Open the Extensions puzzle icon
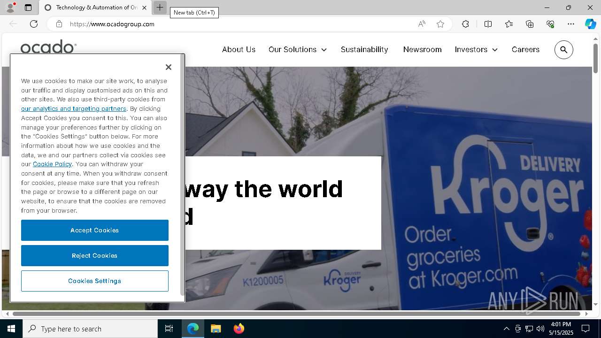The width and height of the screenshot is (601, 338). (x=465, y=24)
